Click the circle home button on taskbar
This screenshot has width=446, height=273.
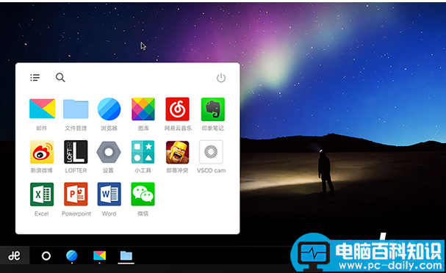[x=46, y=256]
